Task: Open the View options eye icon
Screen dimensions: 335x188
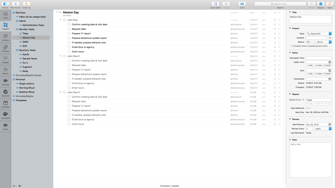Action: pos(242,4)
